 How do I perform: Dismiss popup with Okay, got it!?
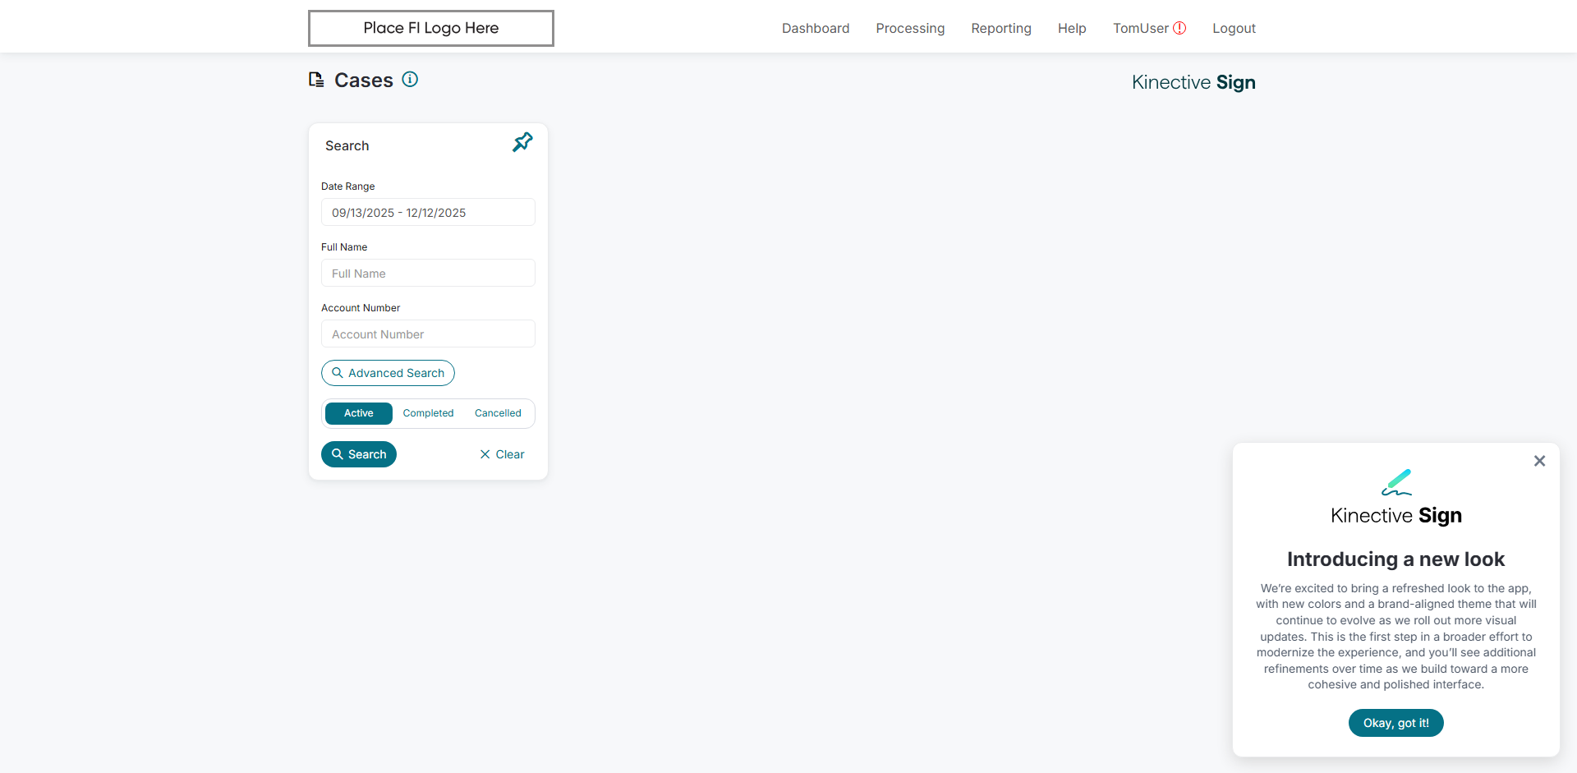click(x=1396, y=723)
